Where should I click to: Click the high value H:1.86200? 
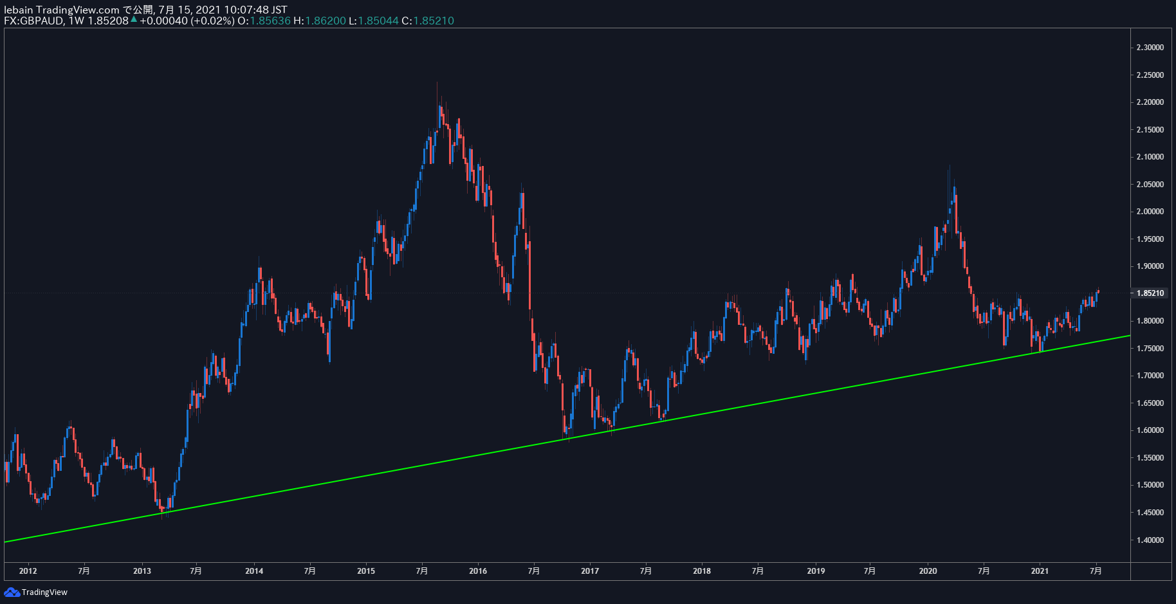(320, 21)
